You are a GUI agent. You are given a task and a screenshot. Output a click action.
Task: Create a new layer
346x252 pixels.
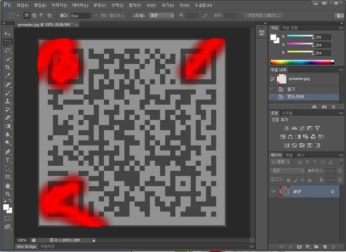[x=325, y=247]
